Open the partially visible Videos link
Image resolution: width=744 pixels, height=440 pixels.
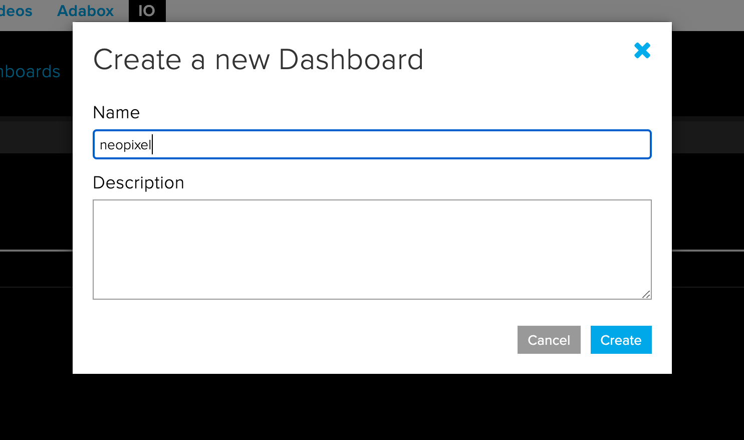(16, 11)
